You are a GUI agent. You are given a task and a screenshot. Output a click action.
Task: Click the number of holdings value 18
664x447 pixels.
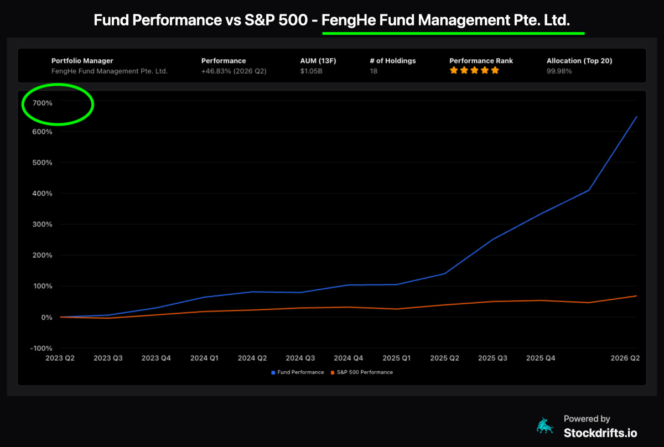[x=373, y=71]
